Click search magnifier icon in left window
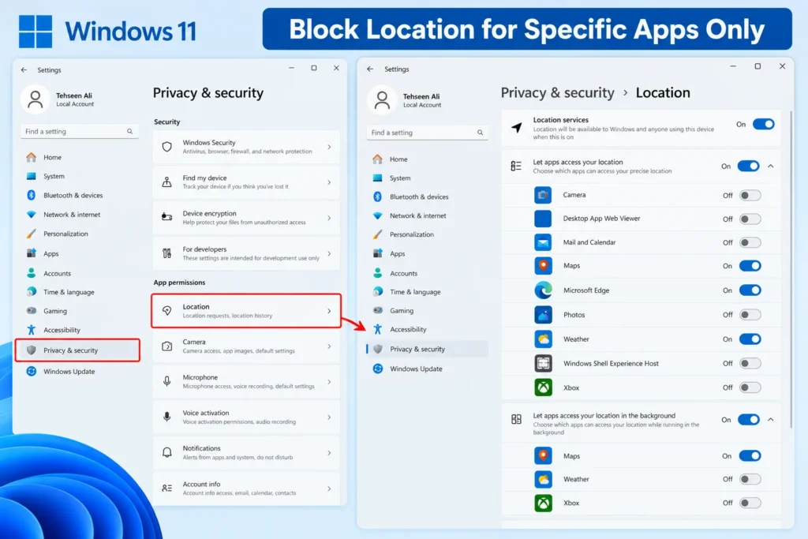 130,132
